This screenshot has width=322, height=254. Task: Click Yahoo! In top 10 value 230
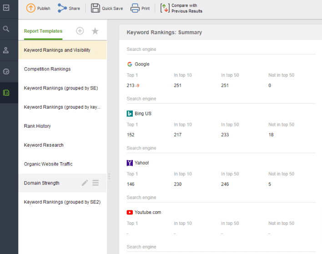pos(178,184)
